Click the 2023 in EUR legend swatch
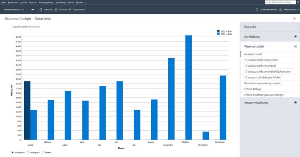The width and height of the screenshot is (300, 157). [218, 31]
